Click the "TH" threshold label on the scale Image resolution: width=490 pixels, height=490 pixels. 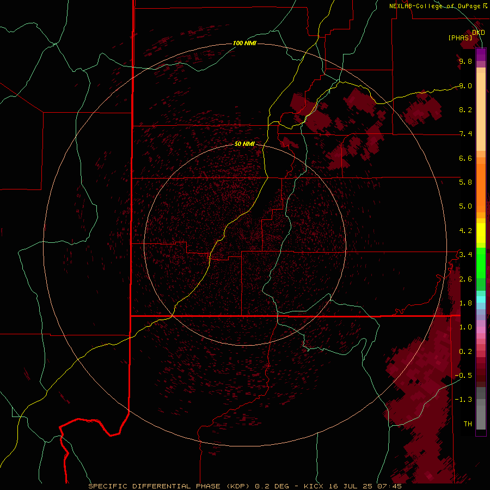468,424
